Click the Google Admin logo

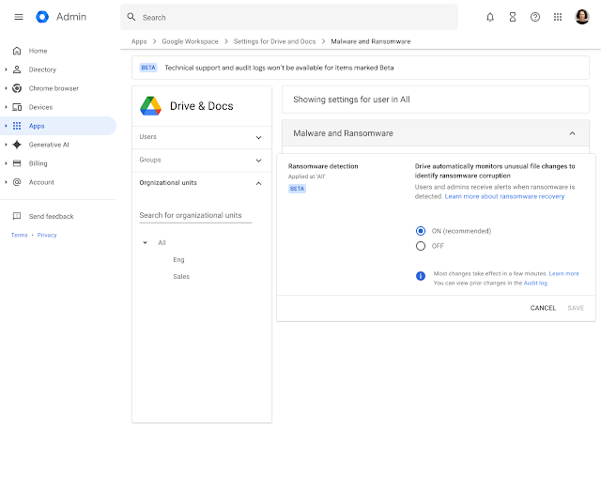click(x=42, y=17)
